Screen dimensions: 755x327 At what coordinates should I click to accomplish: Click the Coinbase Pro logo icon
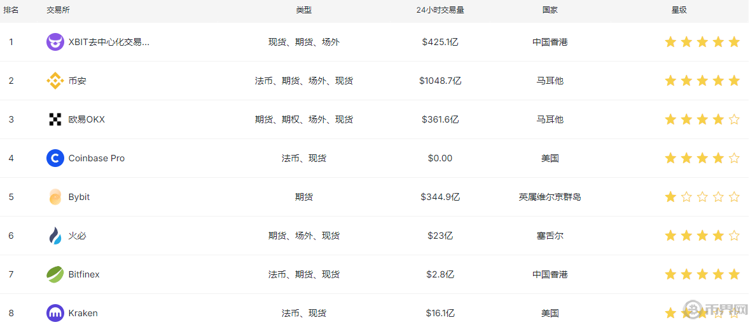click(x=55, y=158)
